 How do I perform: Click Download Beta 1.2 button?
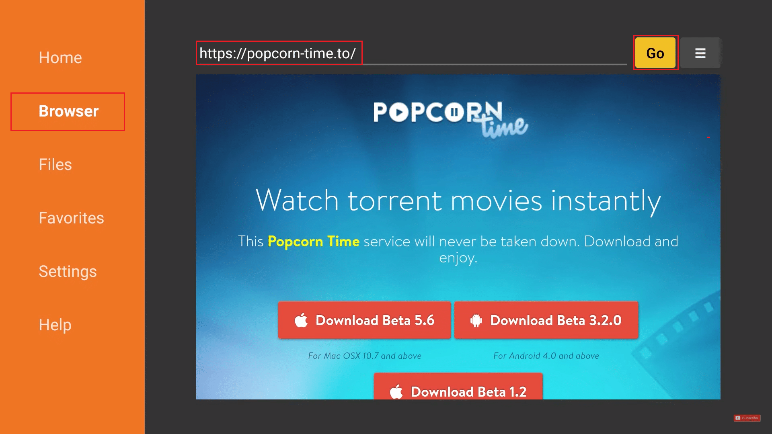[458, 391]
